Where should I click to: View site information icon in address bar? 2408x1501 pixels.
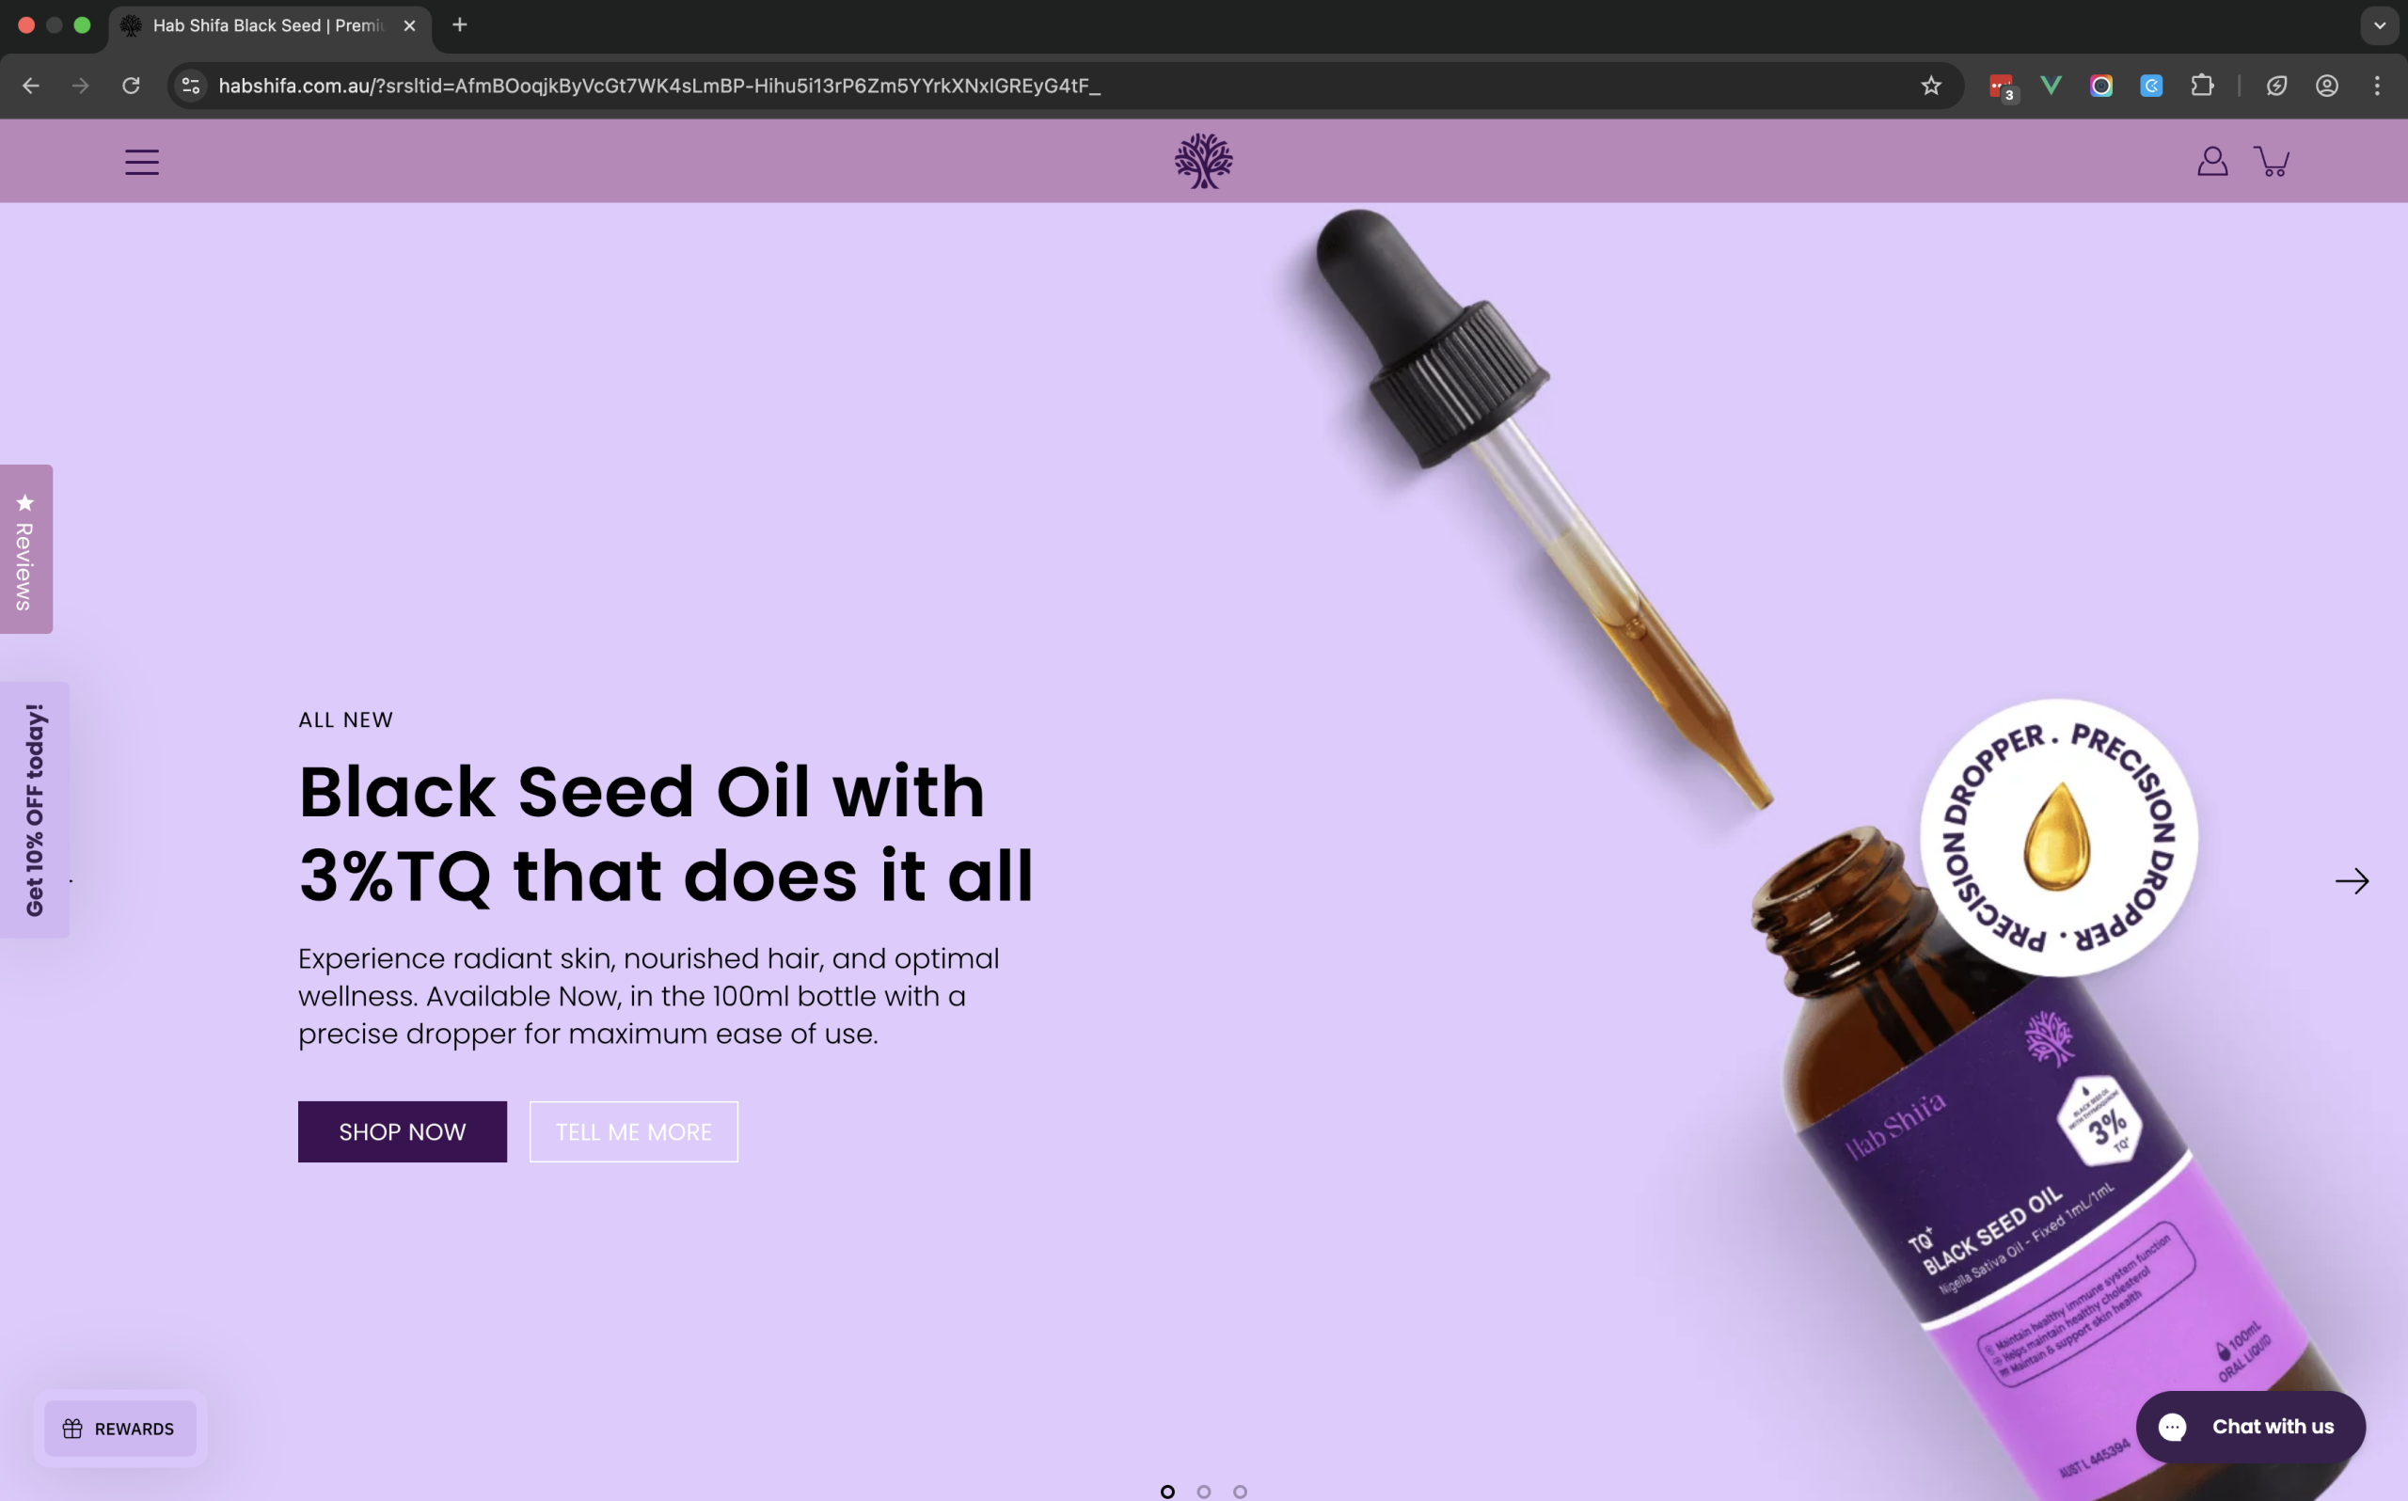tap(192, 86)
